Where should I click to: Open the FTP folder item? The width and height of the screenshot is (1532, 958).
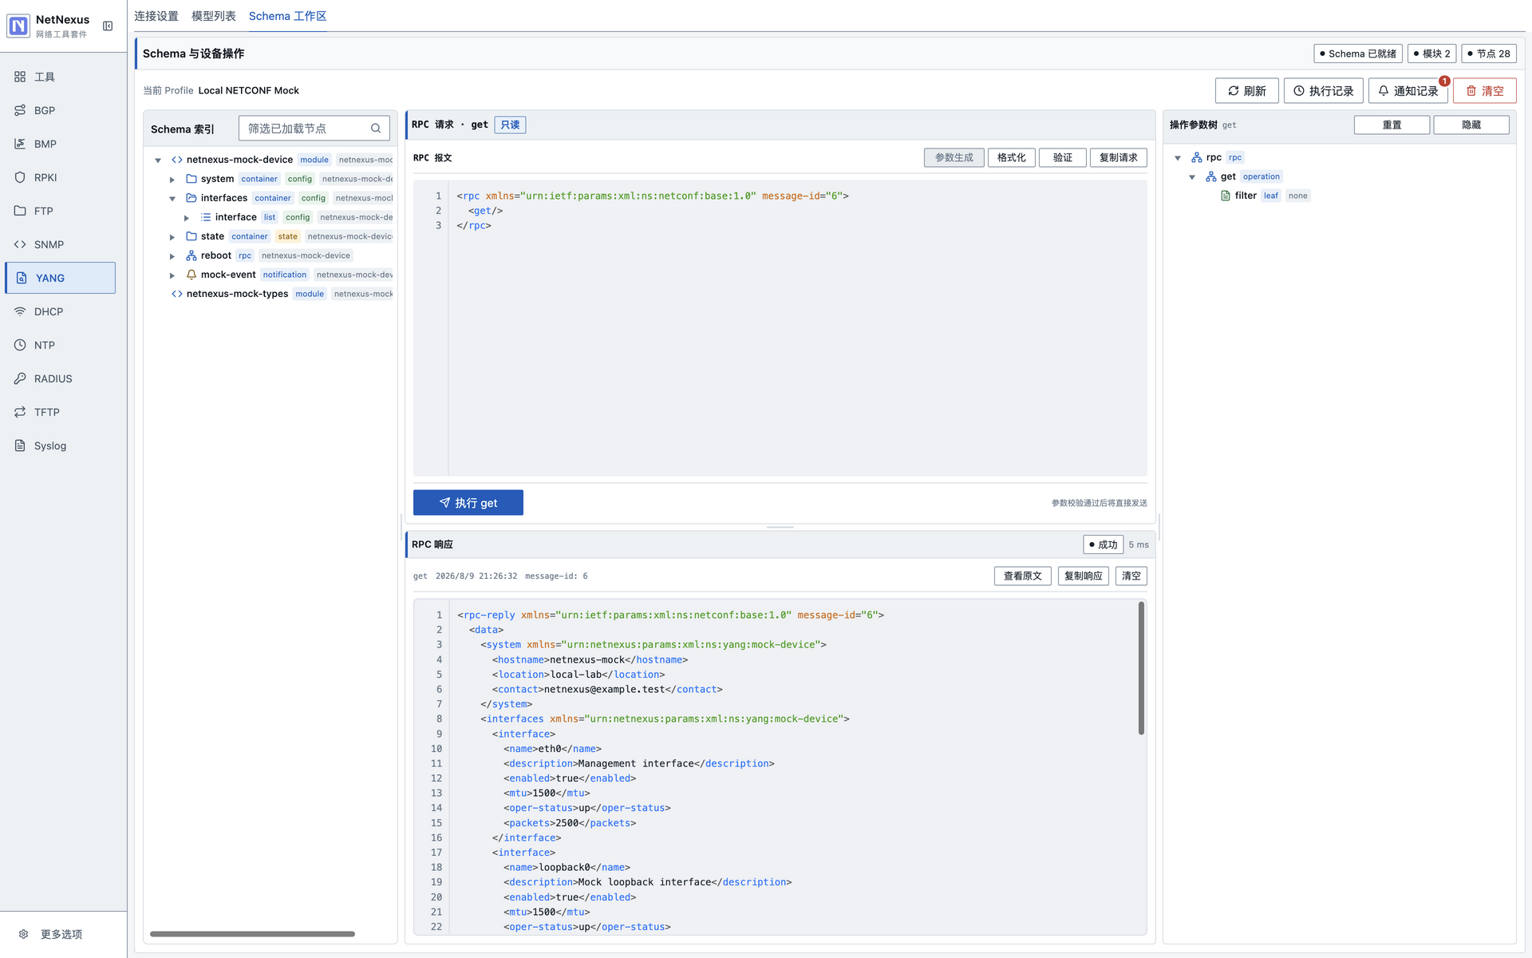pos(60,211)
